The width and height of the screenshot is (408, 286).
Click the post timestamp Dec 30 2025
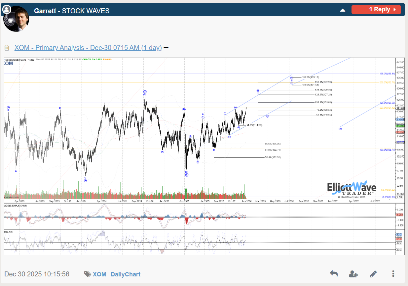[37, 274]
